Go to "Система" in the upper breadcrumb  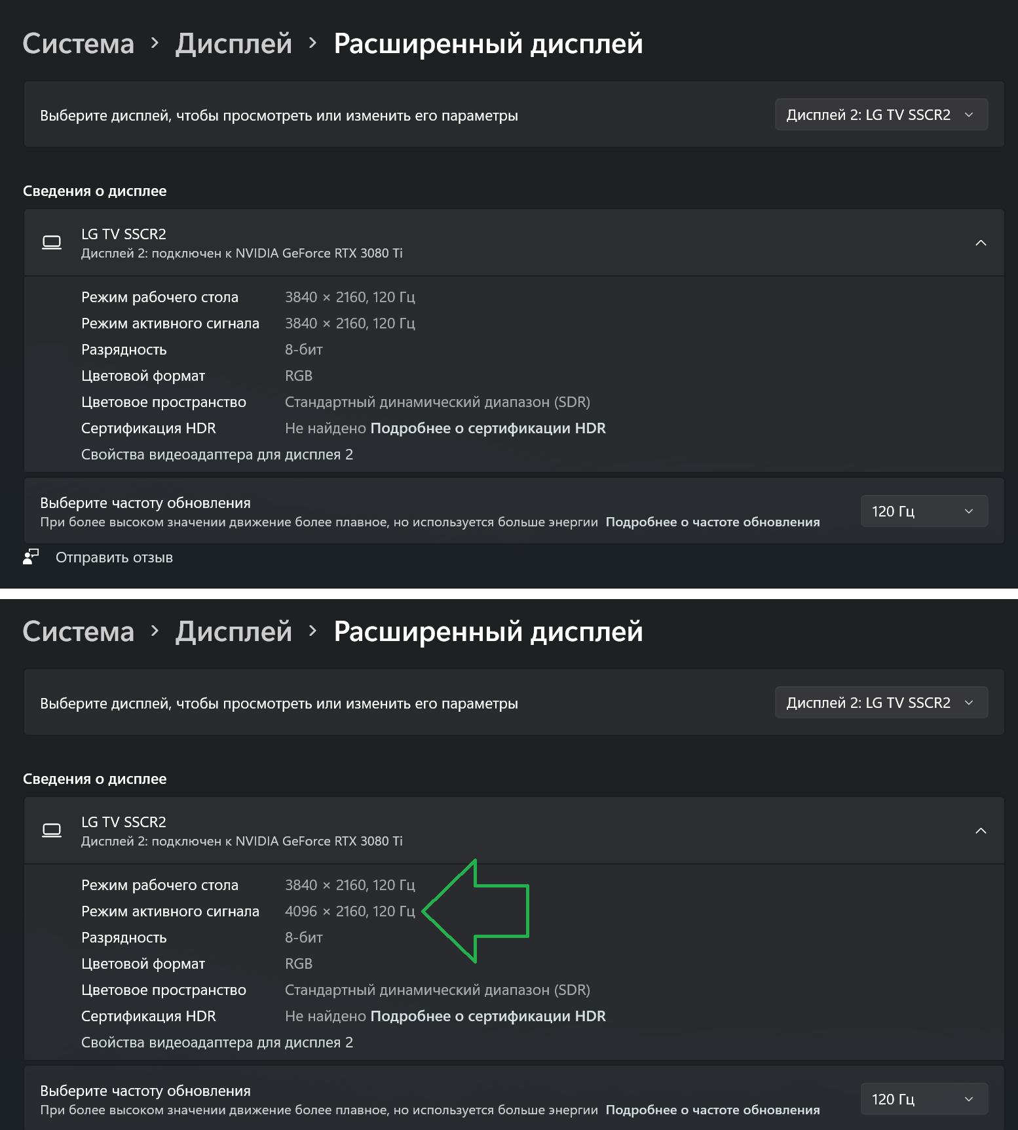[x=79, y=44]
